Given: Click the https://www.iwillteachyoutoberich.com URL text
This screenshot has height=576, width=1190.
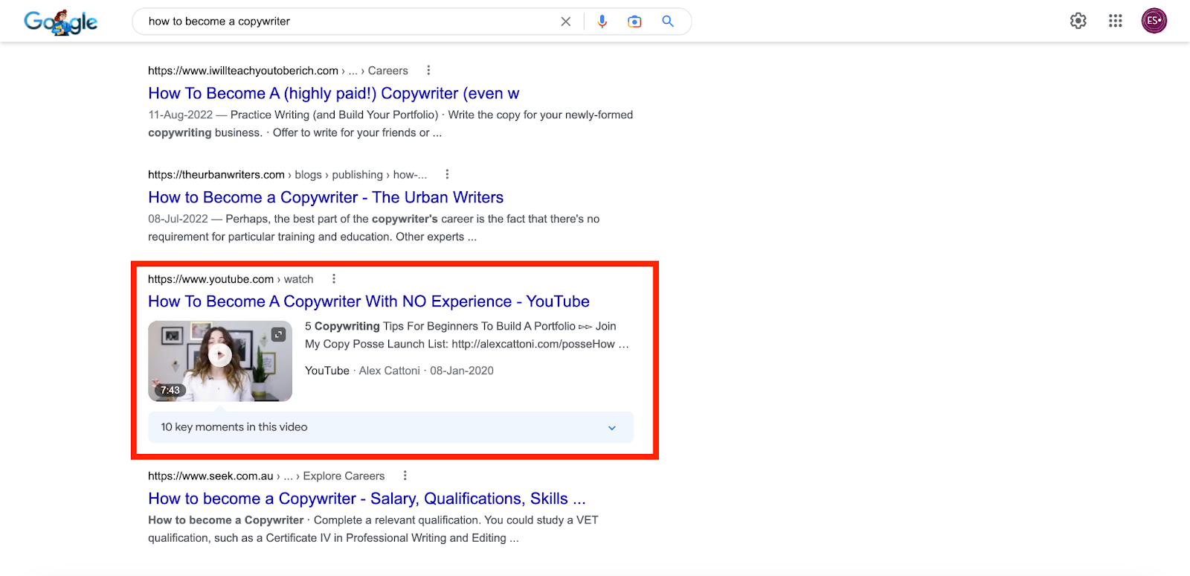Looking at the screenshot, I should click(x=243, y=71).
